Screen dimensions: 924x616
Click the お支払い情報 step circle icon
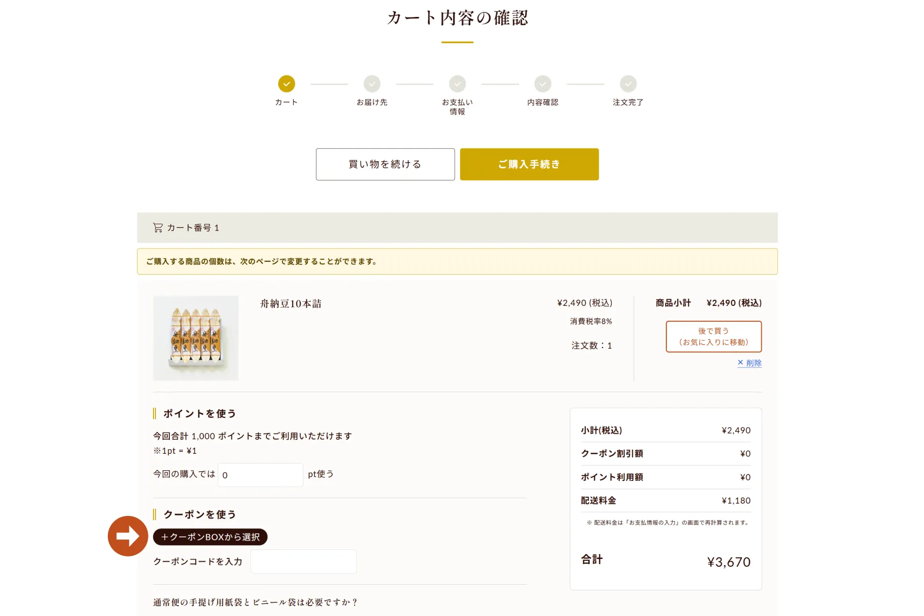click(x=457, y=84)
